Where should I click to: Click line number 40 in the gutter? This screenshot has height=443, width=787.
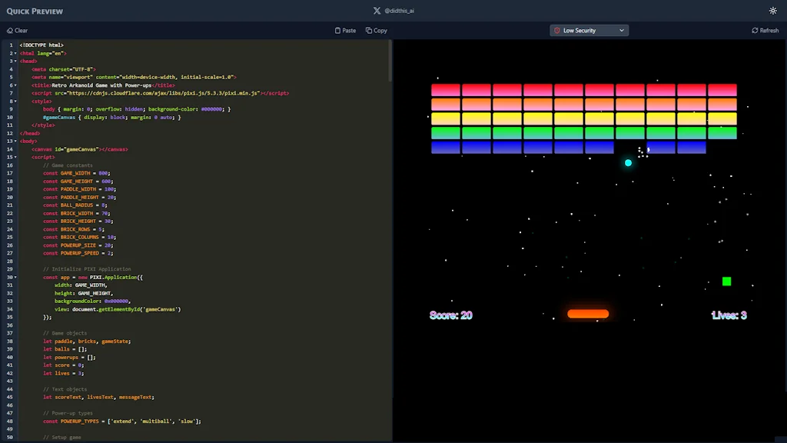click(x=10, y=357)
